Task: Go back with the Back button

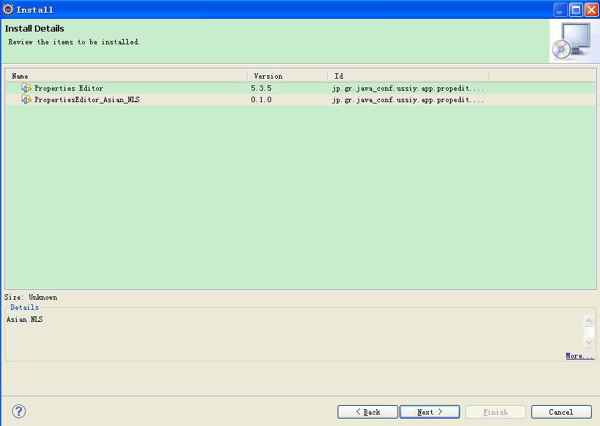Action: pos(368,412)
